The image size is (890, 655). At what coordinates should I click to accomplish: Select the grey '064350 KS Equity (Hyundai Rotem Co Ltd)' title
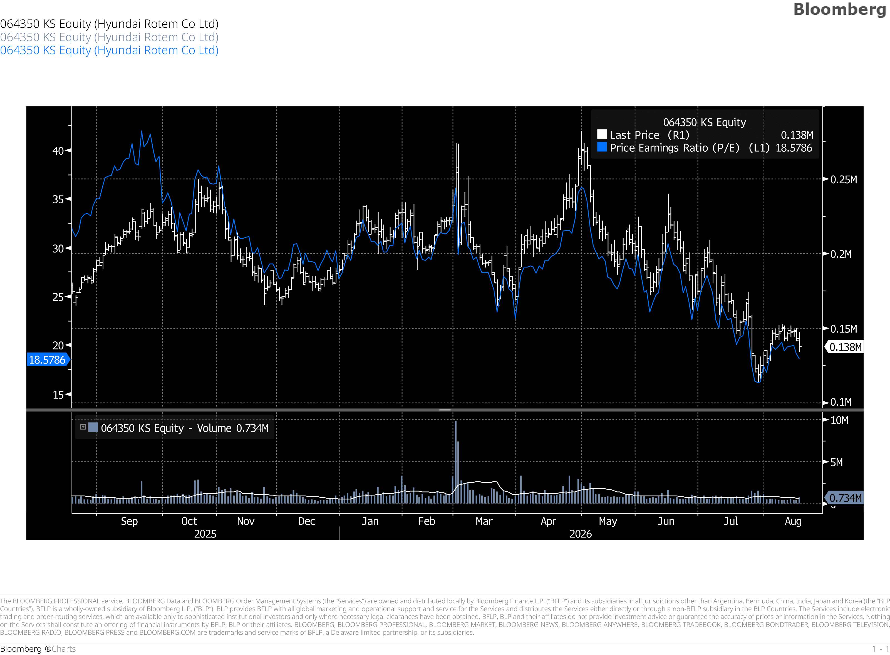[109, 37]
